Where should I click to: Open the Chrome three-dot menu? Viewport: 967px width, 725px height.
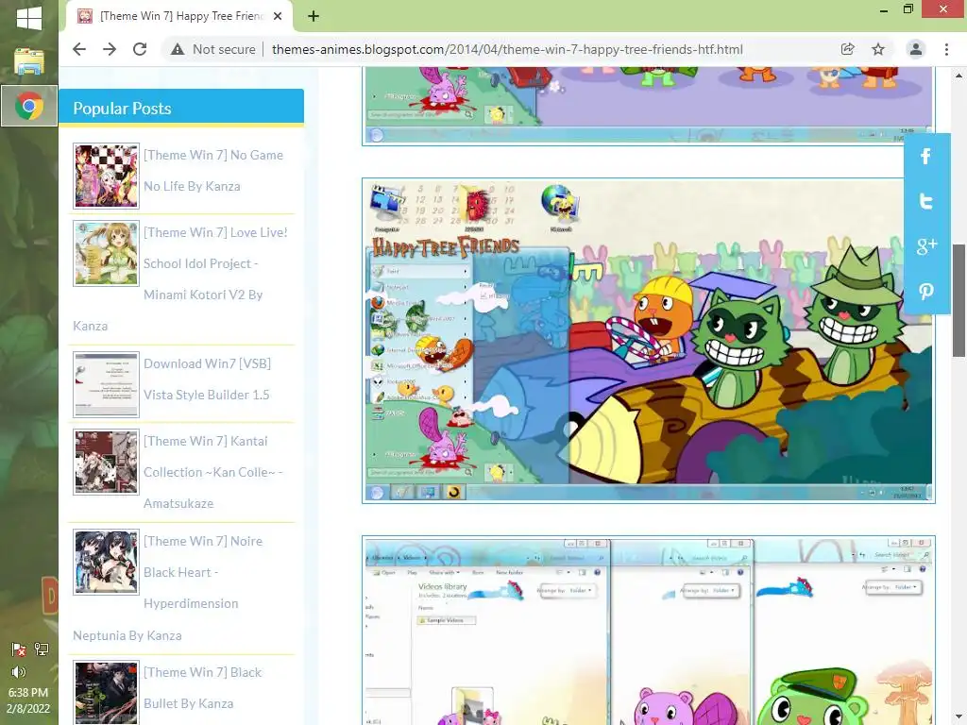click(x=946, y=49)
